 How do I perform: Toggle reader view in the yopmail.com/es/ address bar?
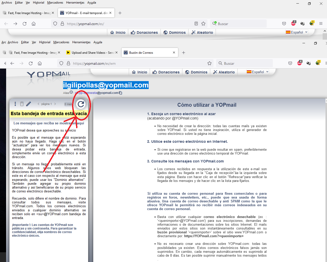coord(196,24)
